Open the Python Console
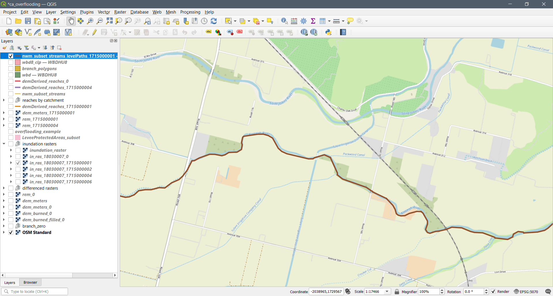Viewport: 553px width, 296px height. (x=328, y=32)
